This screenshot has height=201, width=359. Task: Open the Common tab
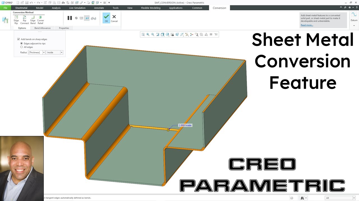[197, 8]
